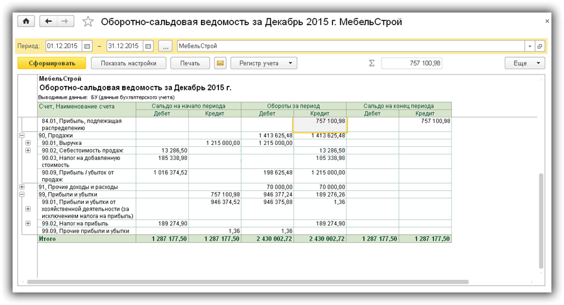Expand account 90.01 Выручка

28,143
